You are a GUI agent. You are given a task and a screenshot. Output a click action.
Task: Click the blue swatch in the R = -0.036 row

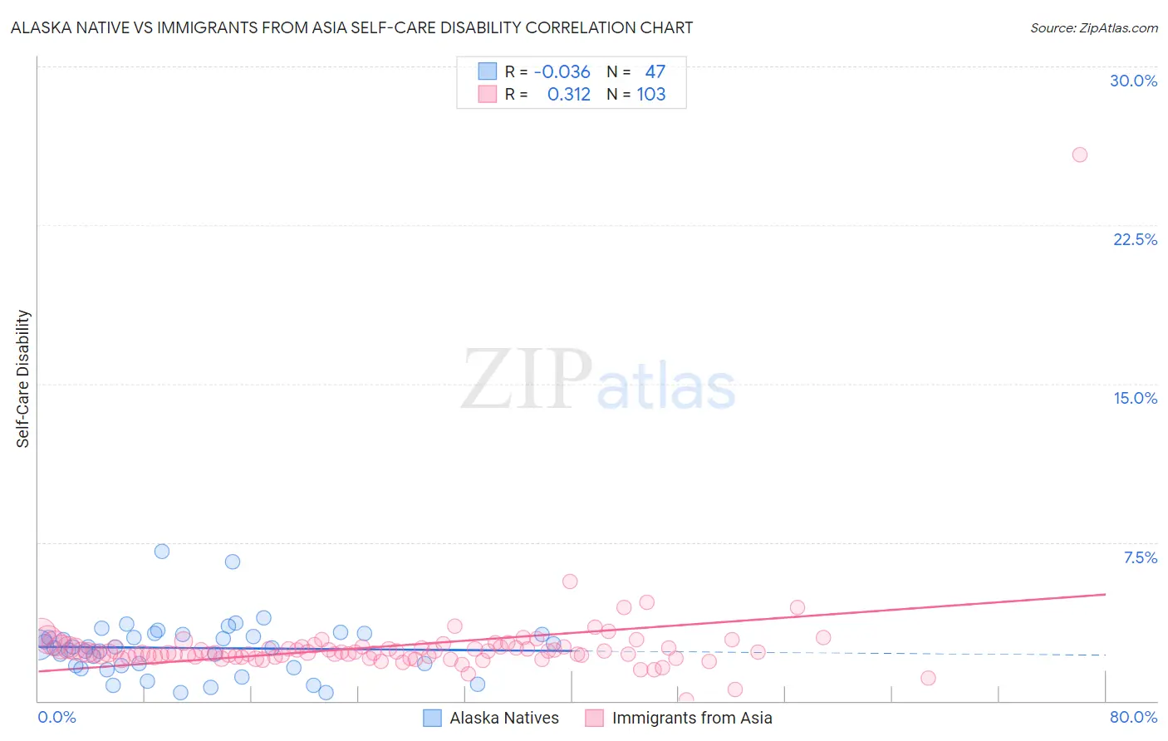click(x=487, y=71)
